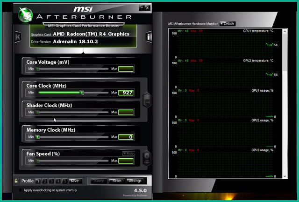Click the Powered by RivaTuner text
Screen dimensions: 299x202
click(135, 195)
